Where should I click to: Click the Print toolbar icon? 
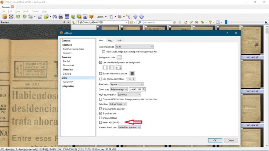[x=61, y=17]
